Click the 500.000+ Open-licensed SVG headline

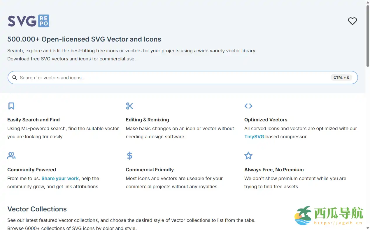point(84,39)
